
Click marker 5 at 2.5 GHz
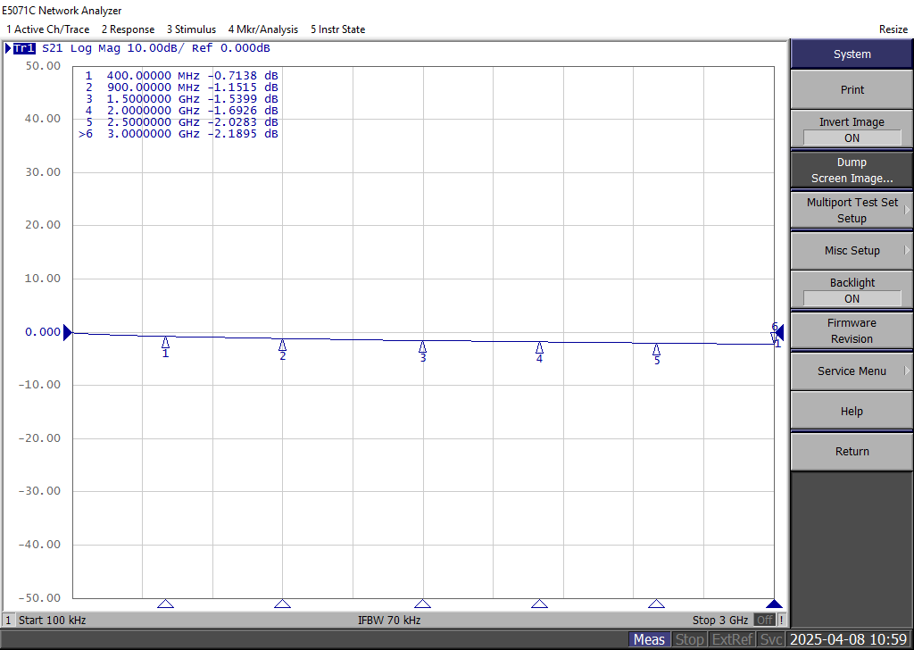pos(656,350)
